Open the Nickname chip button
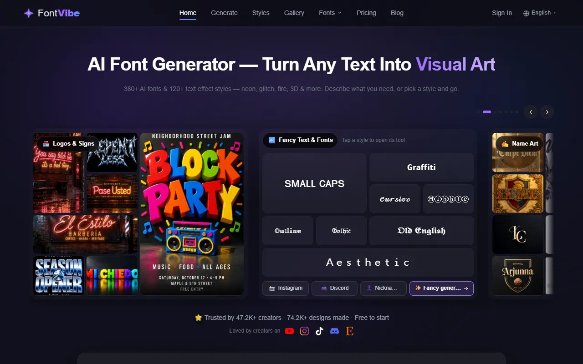The image size is (583, 364). 384,288
